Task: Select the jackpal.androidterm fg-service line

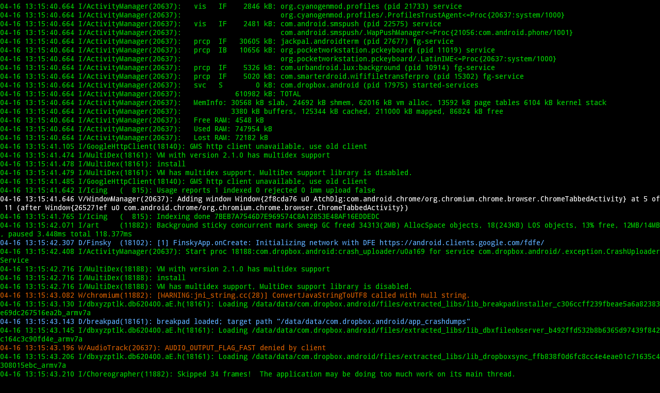Action: [x=227, y=42]
